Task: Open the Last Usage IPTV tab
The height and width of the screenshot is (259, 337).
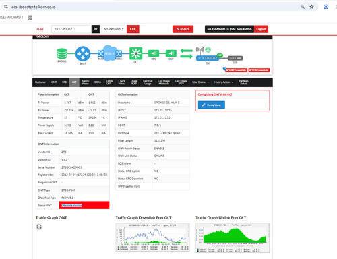Action: tap(181, 82)
